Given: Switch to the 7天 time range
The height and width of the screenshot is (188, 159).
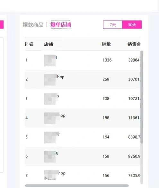Looking at the screenshot, I should point(113,25).
